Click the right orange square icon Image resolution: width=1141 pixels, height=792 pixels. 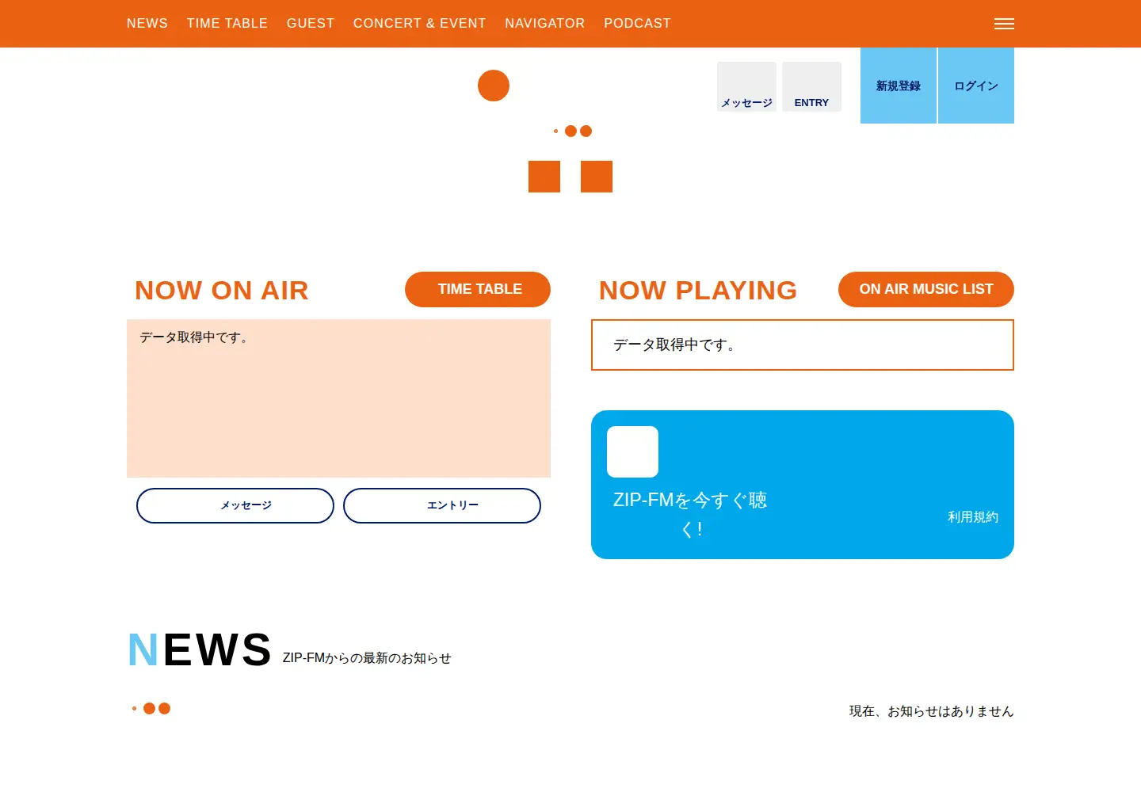pos(597,177)
